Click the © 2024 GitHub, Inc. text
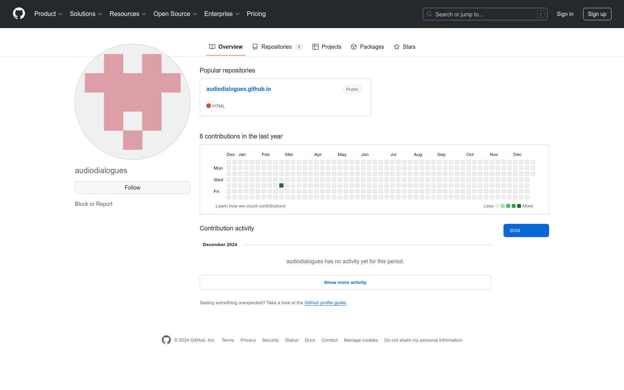624x390 pixels. tap(195, 340)
